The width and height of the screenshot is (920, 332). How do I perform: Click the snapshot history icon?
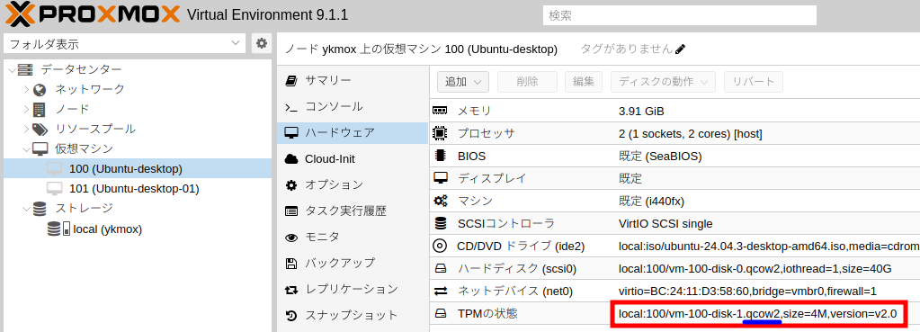pos(291,316)
